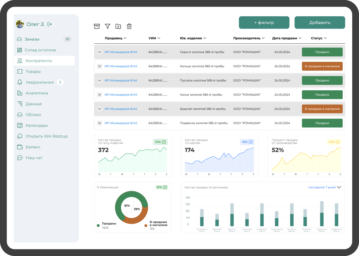Click the trend icon on 34% badge
This screenshot has width=359, height=256.
click(164, 142)
